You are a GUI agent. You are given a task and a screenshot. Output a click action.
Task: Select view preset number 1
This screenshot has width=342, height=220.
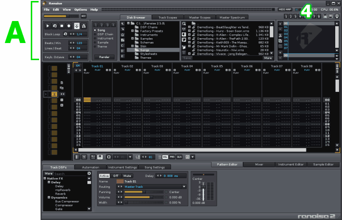coord(286,16)
